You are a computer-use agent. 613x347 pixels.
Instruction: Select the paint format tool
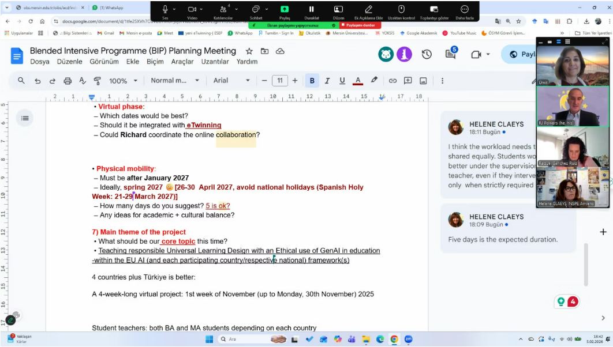click(x=97, y=81)
